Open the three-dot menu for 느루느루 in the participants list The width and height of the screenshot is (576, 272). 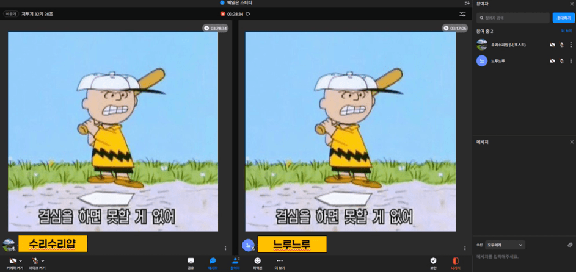(571, 61)
